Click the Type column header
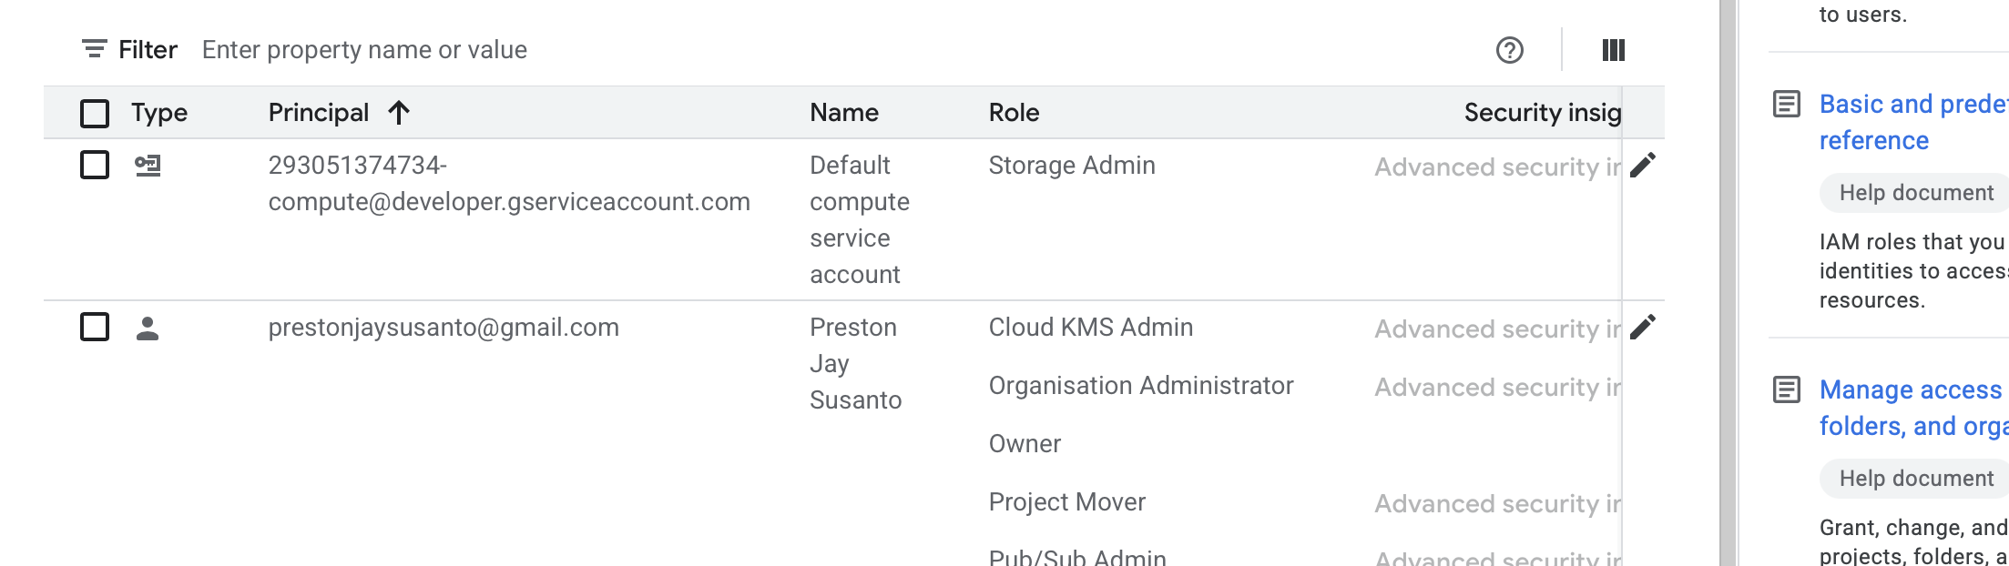This screenshot has height=566, width=2009. (x=159, y=113)
